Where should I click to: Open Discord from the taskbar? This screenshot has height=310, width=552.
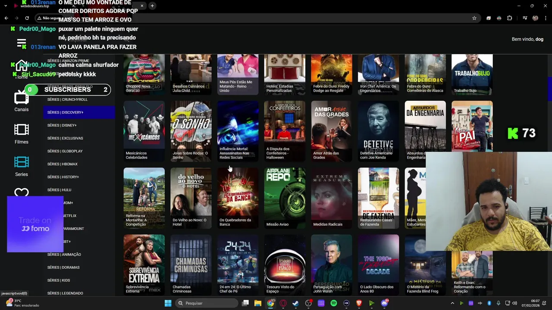point(385,303)
